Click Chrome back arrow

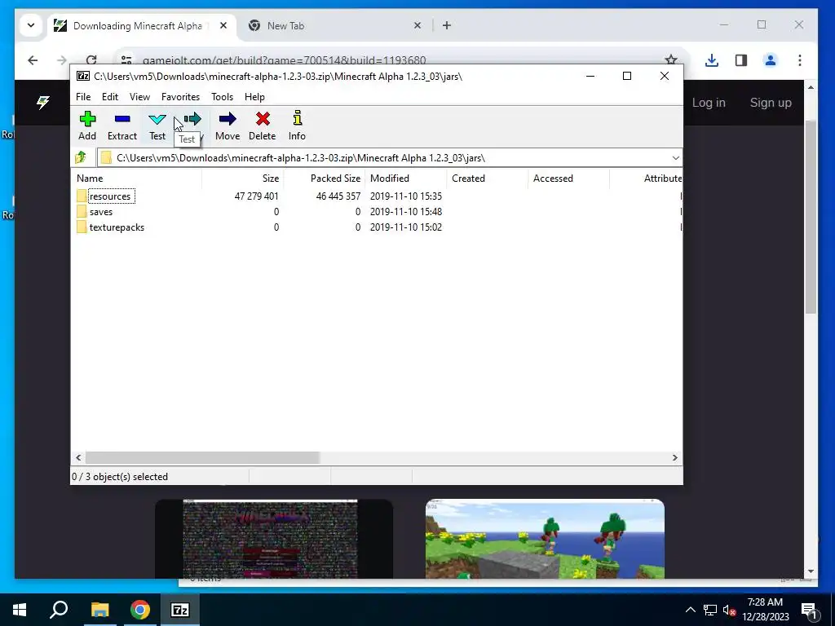(x=33, y=60)
